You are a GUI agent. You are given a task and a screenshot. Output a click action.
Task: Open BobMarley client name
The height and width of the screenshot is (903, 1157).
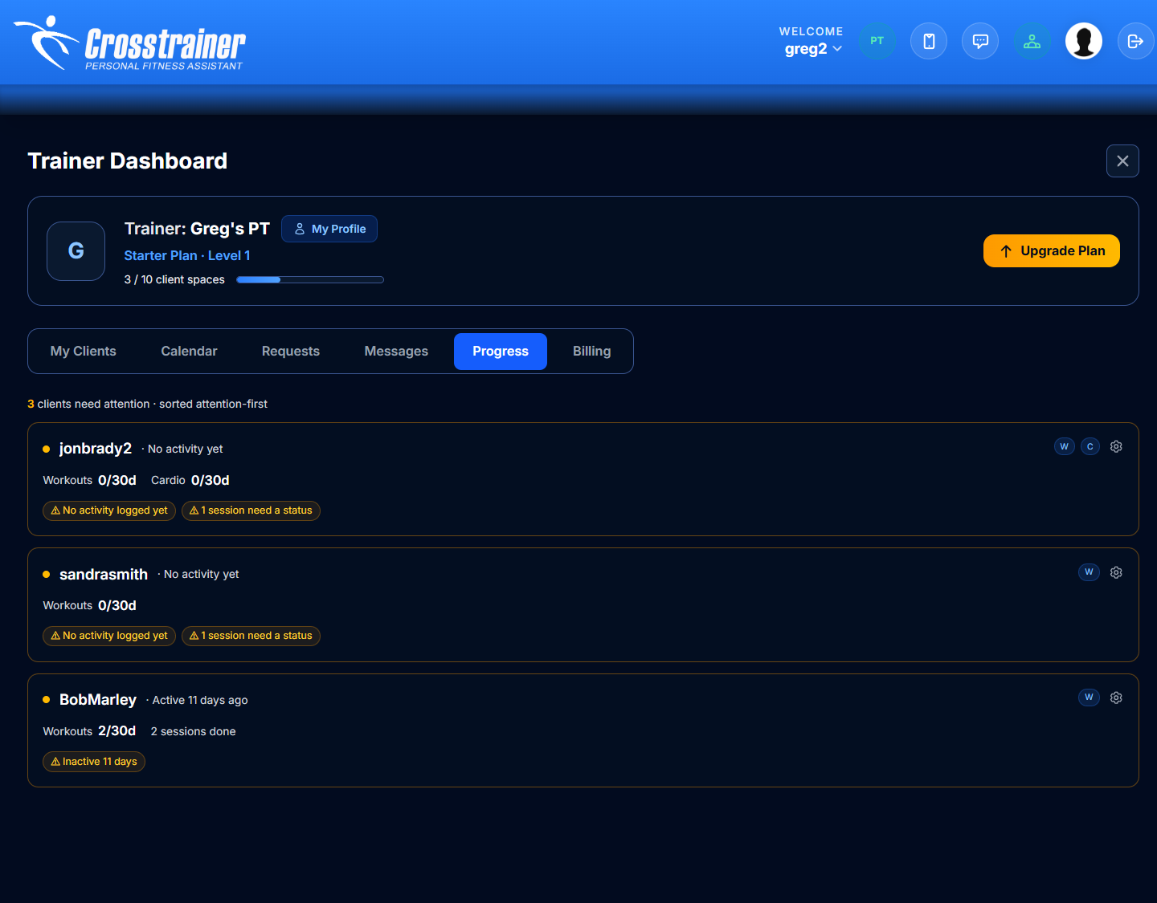pos(98,700)
